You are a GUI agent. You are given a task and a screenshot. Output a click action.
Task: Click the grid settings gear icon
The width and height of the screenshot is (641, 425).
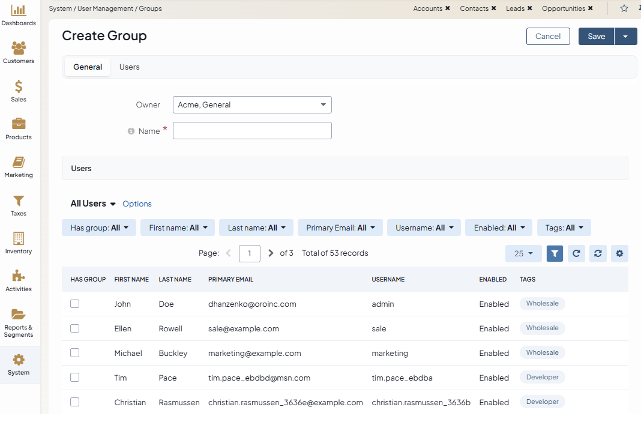coord(619,253)
